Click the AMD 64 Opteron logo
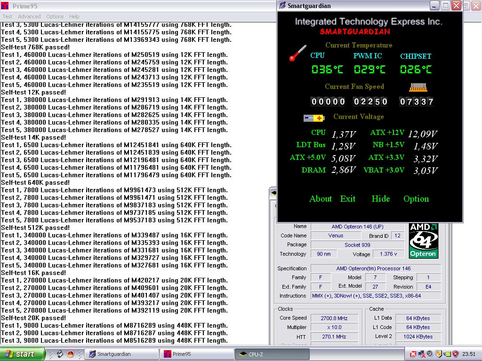The height and width of the screenshot is (361, 482). (423, 241)
